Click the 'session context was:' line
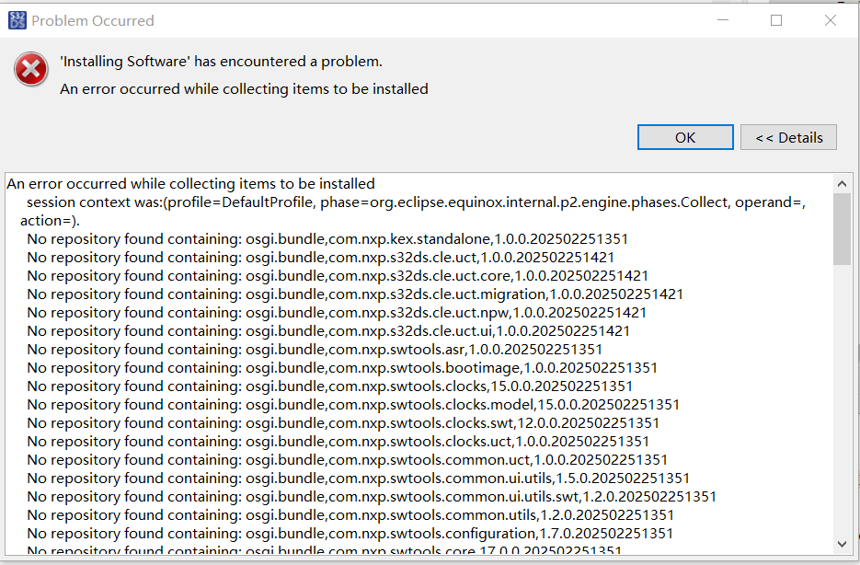860x565 pixels. (x=416, y=202)
